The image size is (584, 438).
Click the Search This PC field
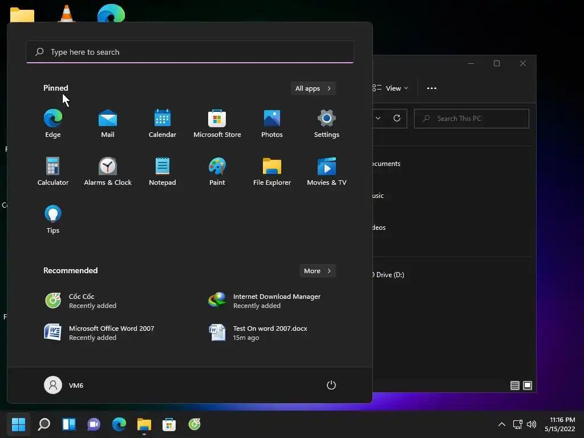pos(472,119)
